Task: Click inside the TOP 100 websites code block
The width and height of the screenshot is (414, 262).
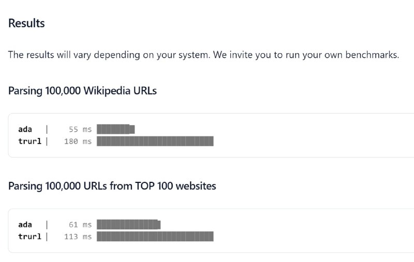Action: click(x=211, y=230)
